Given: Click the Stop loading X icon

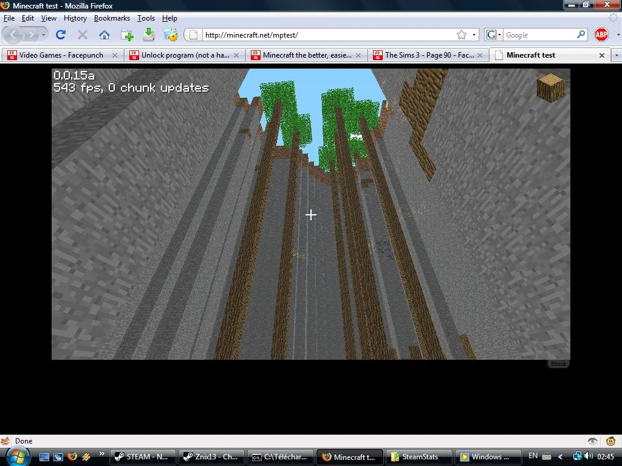Looking at the screenshot, I should click(x=83, y=35).
